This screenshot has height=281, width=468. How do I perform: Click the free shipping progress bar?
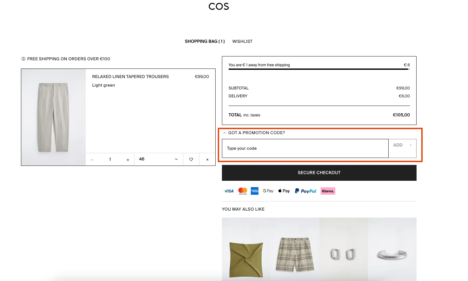(319, 69)
